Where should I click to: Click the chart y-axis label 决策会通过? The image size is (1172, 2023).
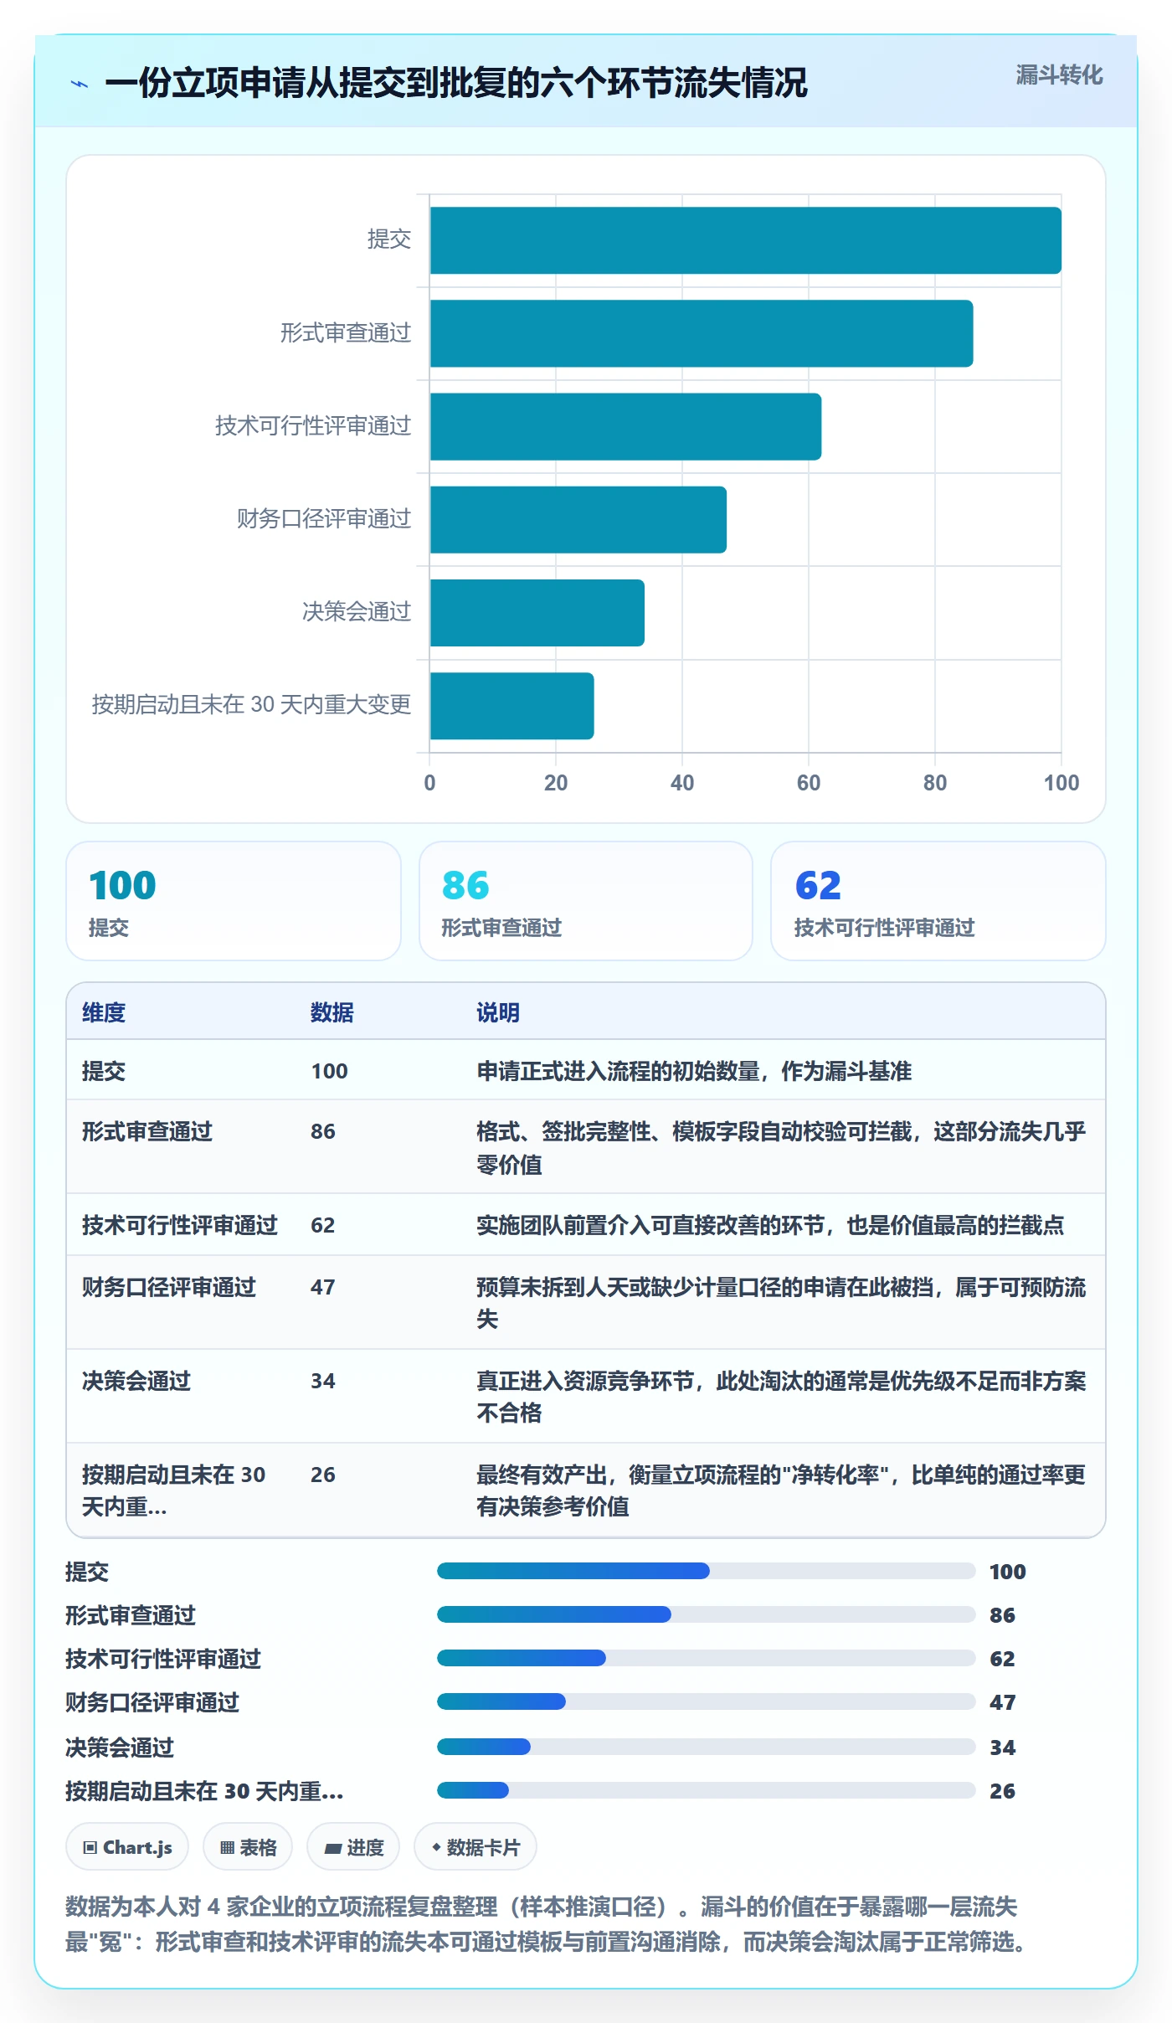[357, 612]
